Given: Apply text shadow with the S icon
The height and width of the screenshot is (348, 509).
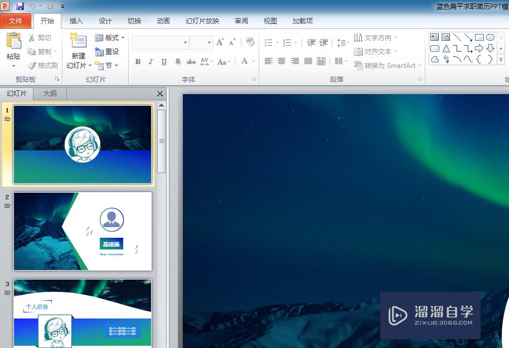Looking at the screenshot, I should [177, 62].
